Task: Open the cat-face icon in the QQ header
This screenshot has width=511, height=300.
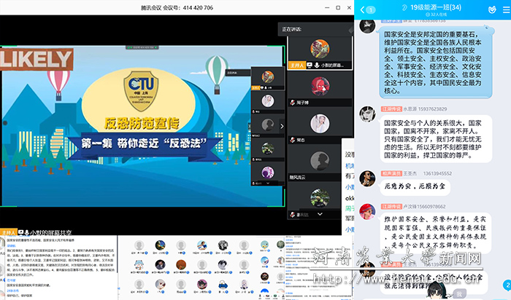Action: coord(492,9)
